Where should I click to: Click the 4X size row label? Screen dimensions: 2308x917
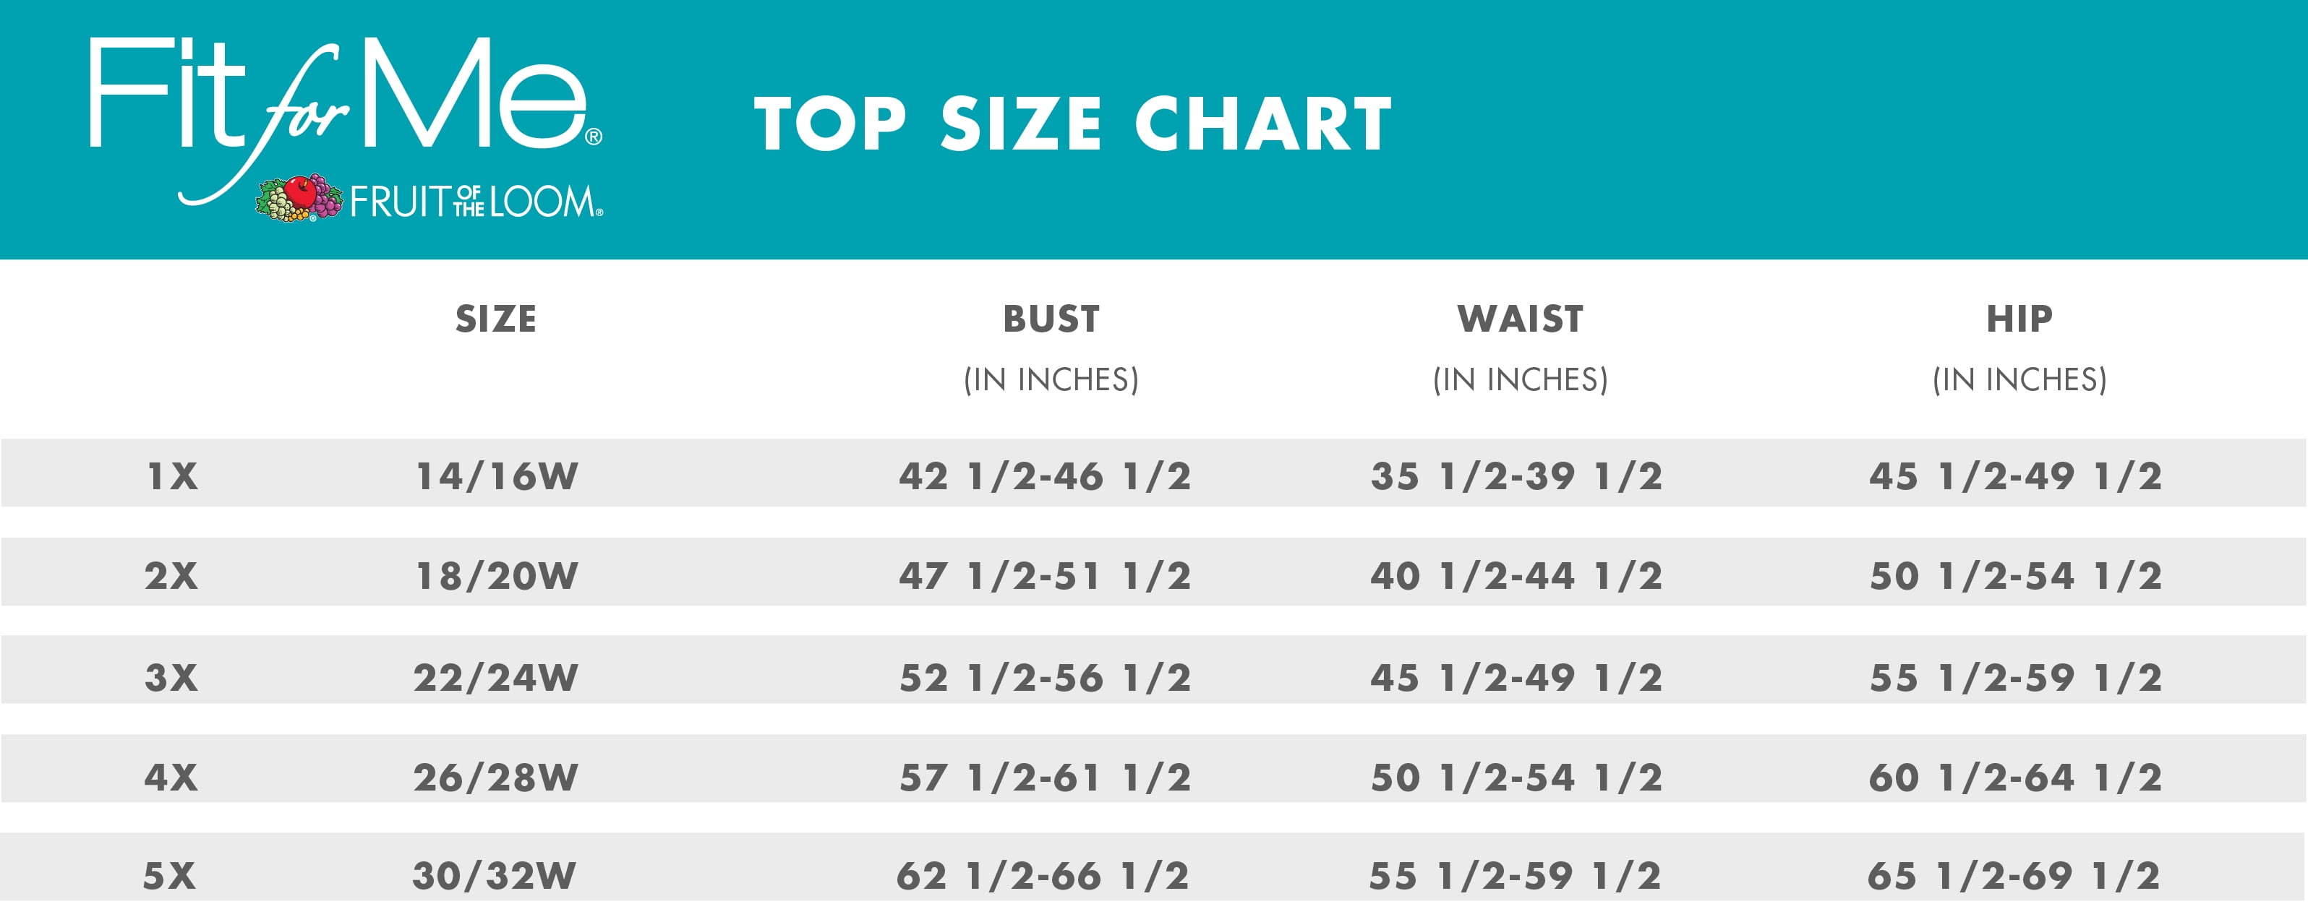click(x=171, y=776)
